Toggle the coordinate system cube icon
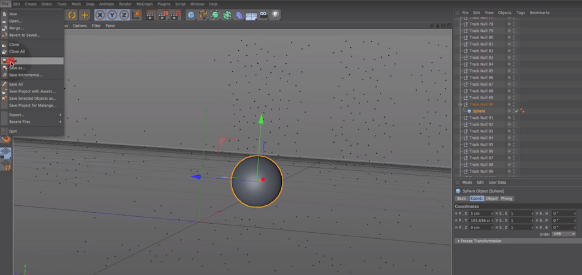 137,15
